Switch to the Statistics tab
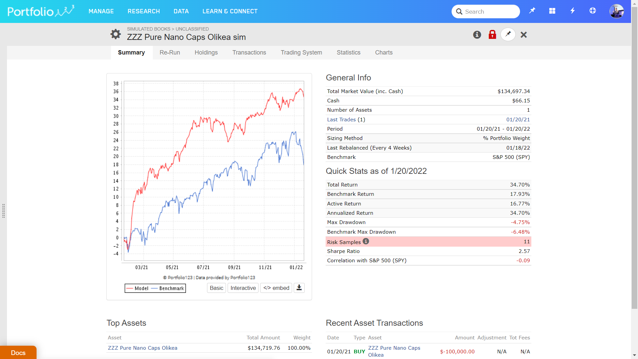638x359 pixels. 348,53
